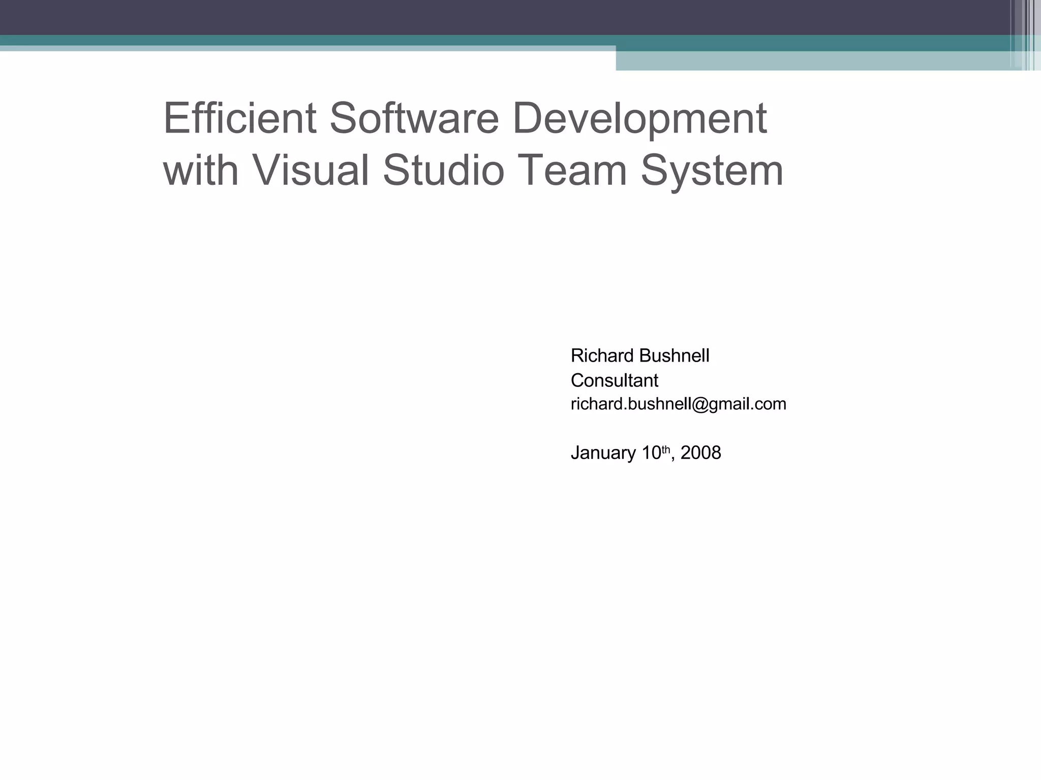Click the 'Richard Bushnell' author name

click(639, 355)
